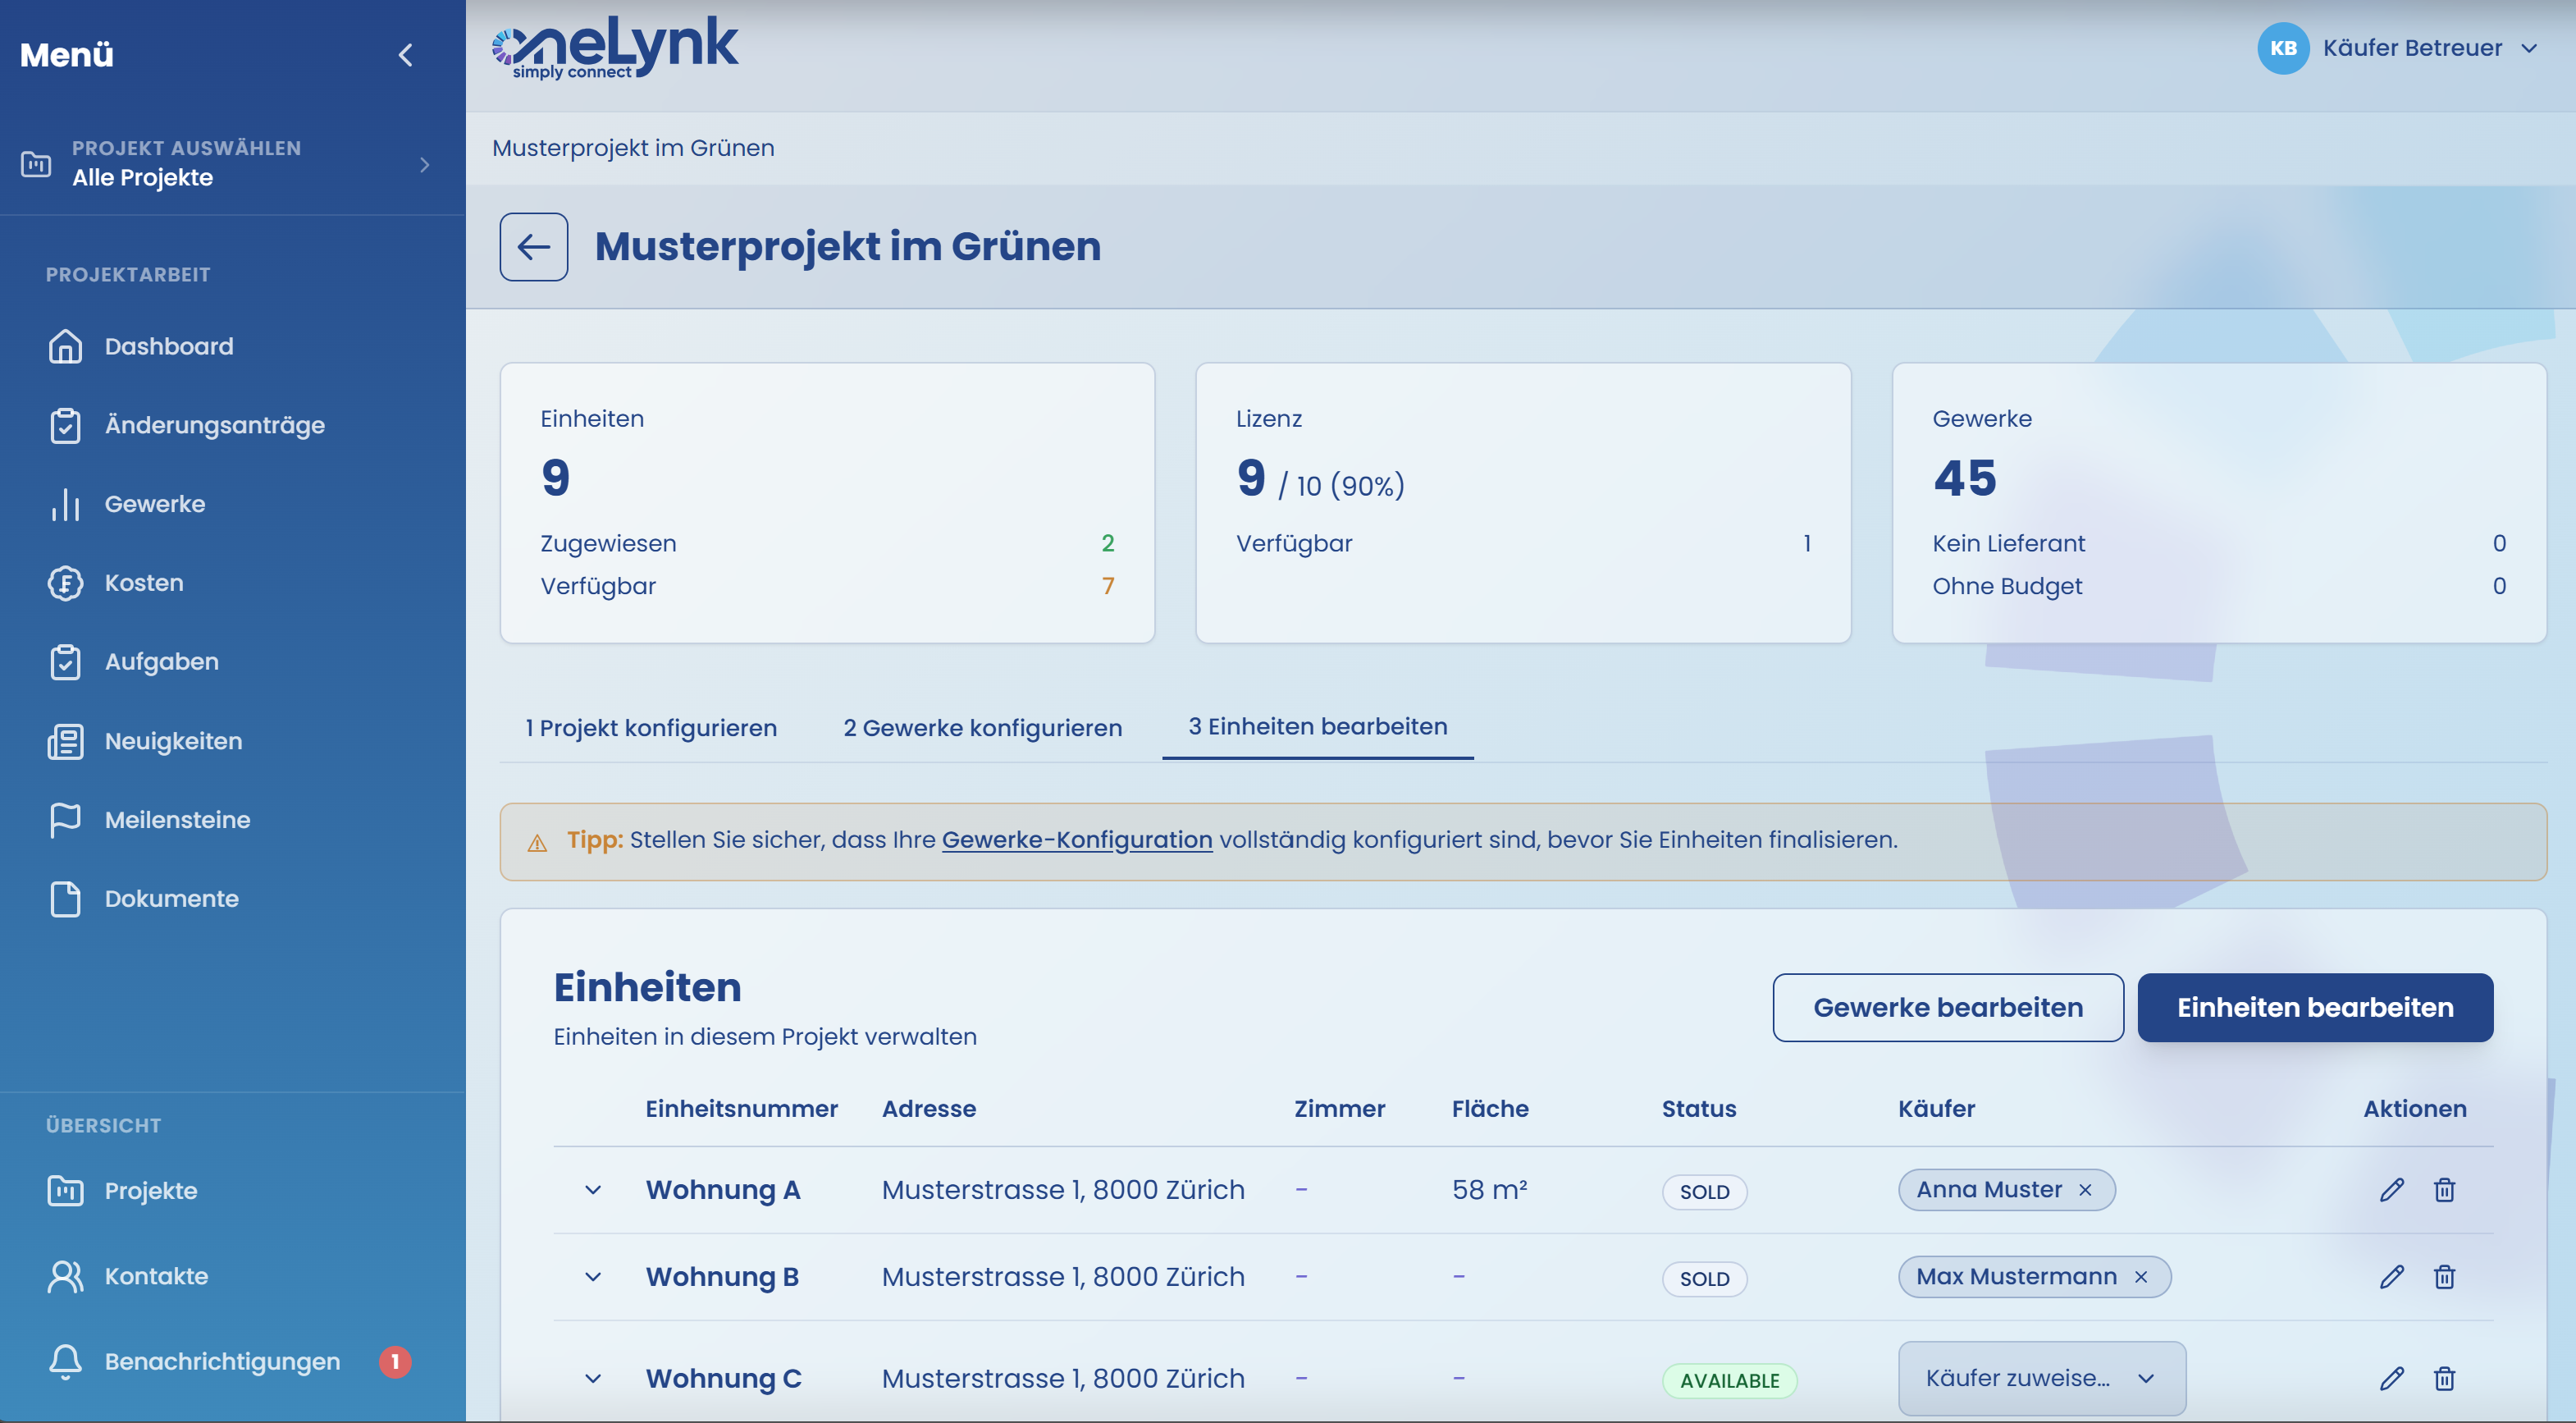
Task: Remove Anna Muster from Wohnung A
Action: (2086, 1190)
